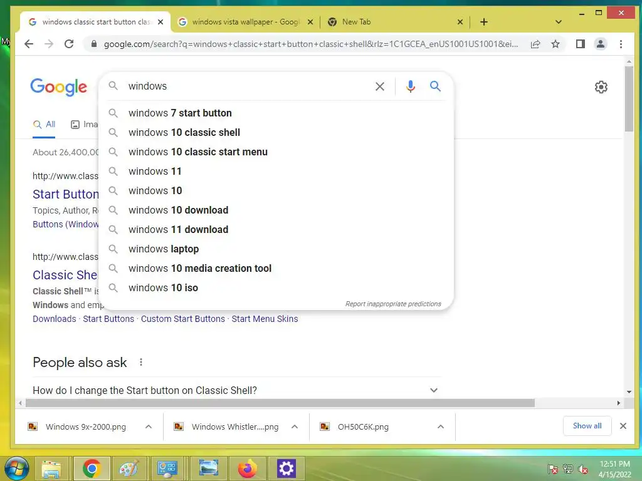
Task: Choose suggestion windows 7 start button
Action: point(276,113)
